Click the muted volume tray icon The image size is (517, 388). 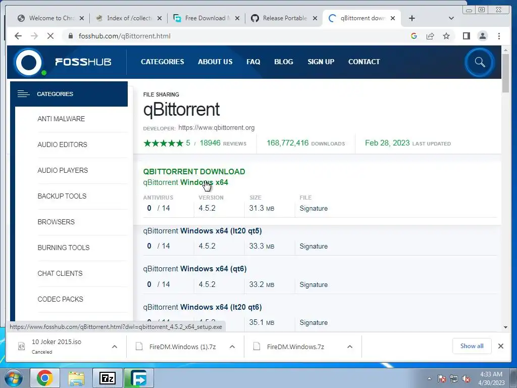point(466,378)
